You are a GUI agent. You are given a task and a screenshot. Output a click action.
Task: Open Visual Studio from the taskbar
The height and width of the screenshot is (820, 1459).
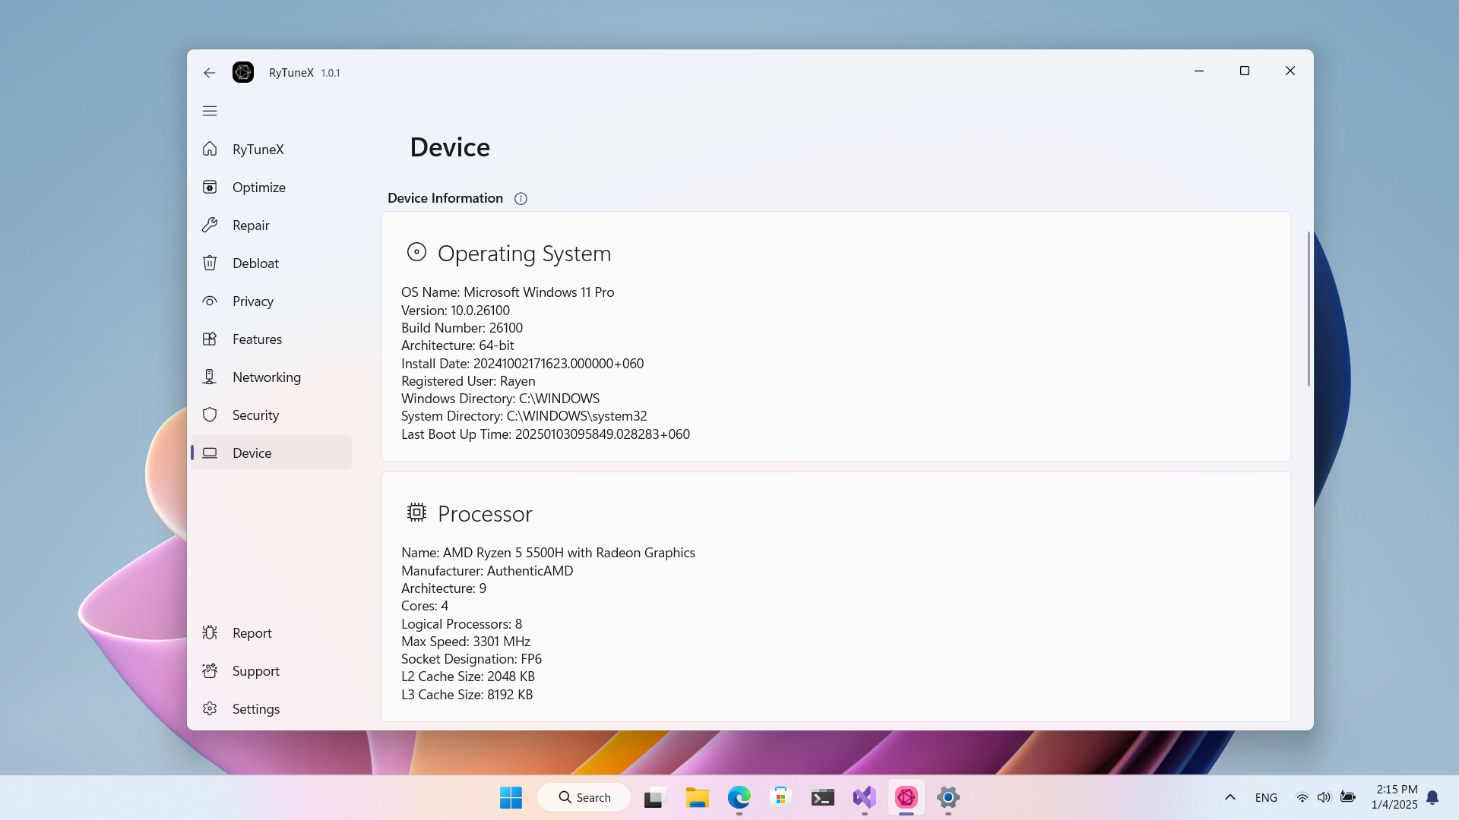pos(865,797)
